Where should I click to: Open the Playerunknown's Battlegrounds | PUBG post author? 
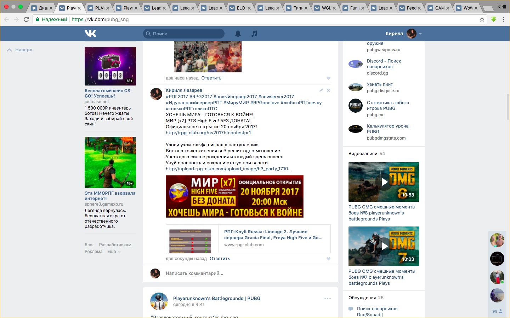[217, 298]
